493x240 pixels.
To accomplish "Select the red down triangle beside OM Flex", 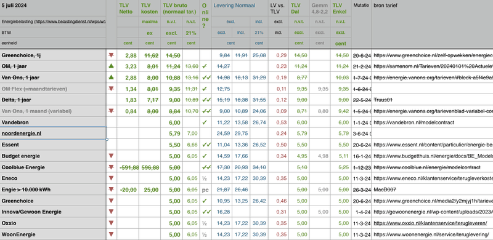I will (x=111, y=89).
